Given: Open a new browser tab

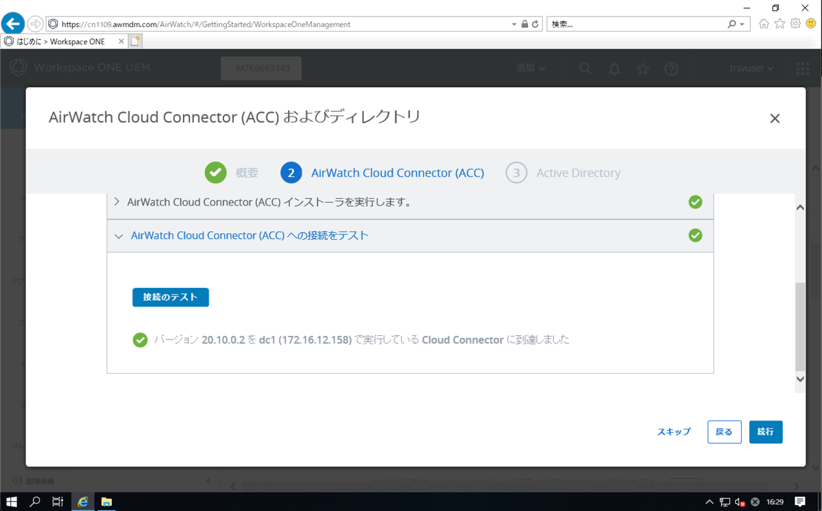Looking at the screenshot, I should click(135, 41).
